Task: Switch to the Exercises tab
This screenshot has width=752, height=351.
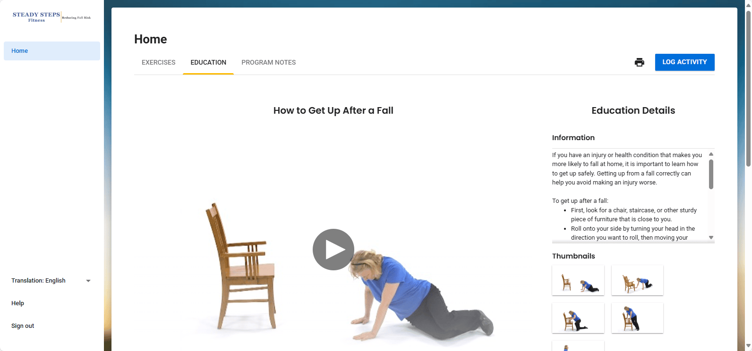Action: pos(159,62)
